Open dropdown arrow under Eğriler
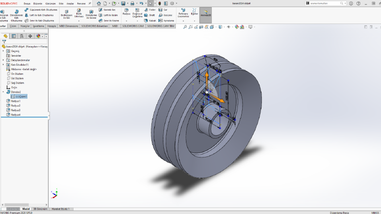This screenshot has width=381, height=214. 195,21
